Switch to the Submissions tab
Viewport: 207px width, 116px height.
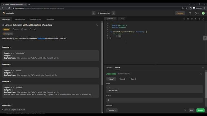(50, 19)
